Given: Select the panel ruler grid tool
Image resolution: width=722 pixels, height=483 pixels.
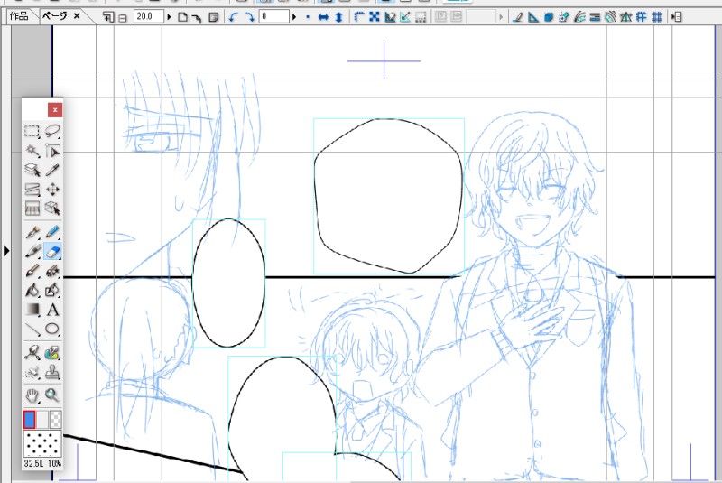Looking at the screenshot, I should pos(32,209).
